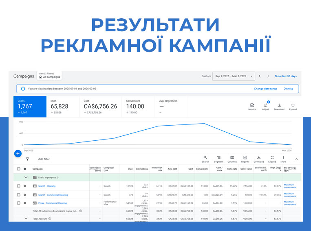The width and height of the screenshot is (311, 231).
Task: Click Maximize conversions for Pmax row
Action: (x=290, y=203)
